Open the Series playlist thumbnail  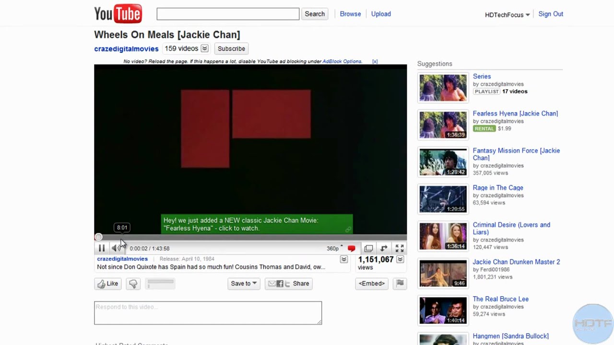coord(443,88)
